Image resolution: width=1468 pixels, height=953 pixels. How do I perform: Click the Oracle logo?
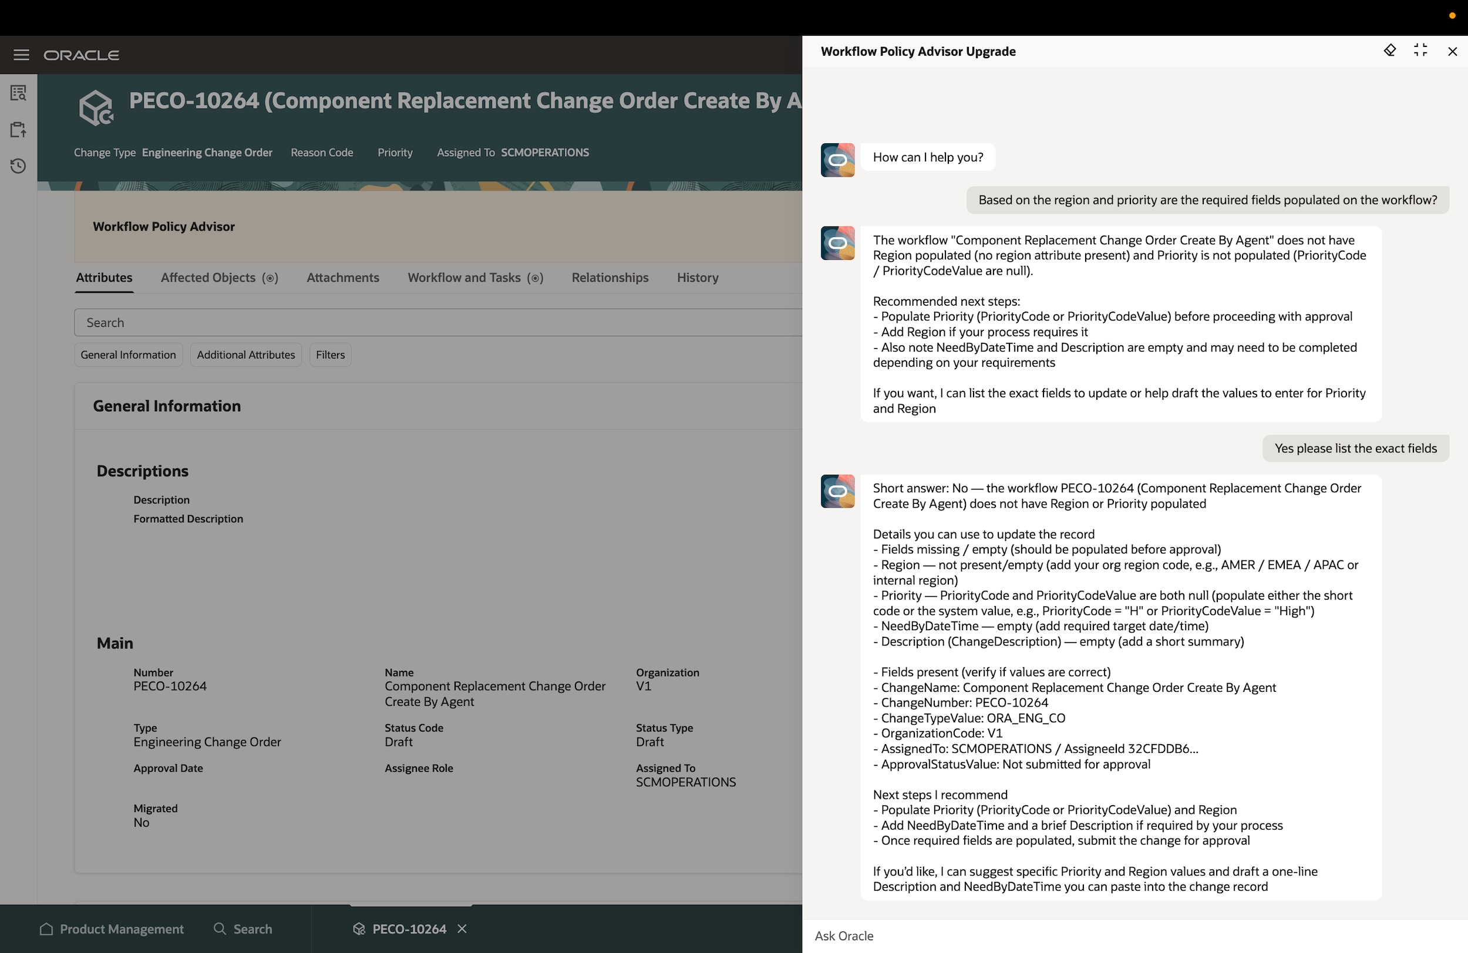tap(82, 55)
